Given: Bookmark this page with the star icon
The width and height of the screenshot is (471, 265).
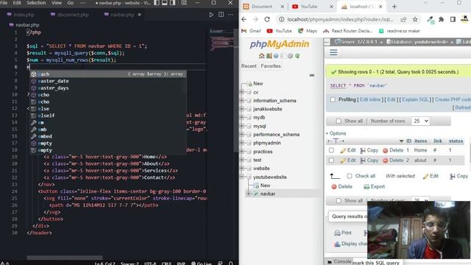Looking at the screenshot, I should [x=415, y=20].
